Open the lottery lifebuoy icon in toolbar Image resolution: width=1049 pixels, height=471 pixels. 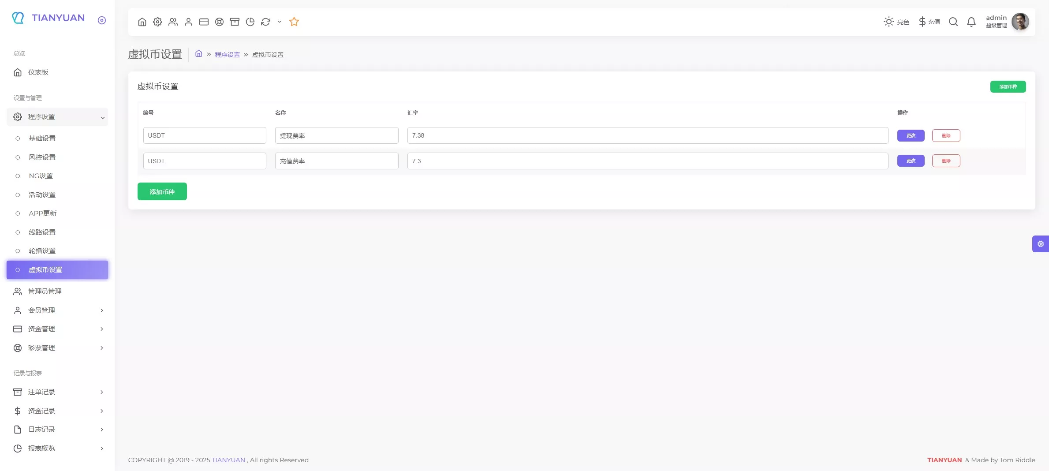tap(219, 22)
